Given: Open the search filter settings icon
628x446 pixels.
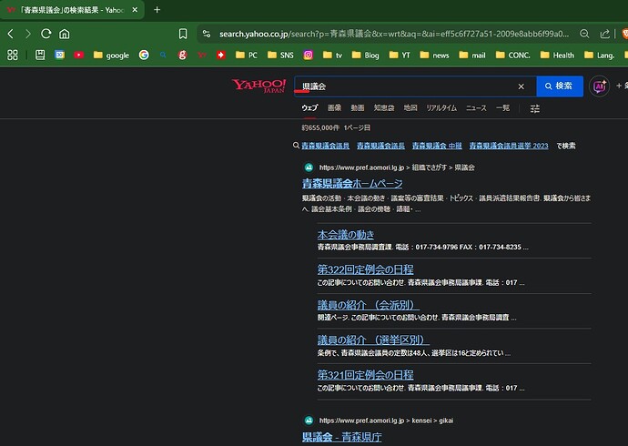Looking at the screenshot, I should (x=534, y=108).
